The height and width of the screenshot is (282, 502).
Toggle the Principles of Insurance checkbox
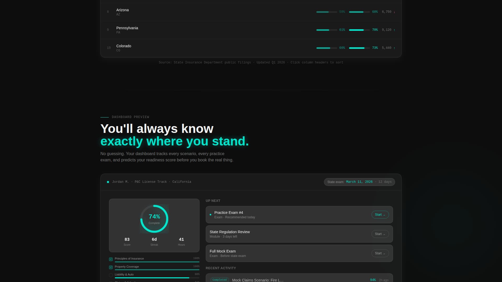pyautogui.click(x=111, y=259)
